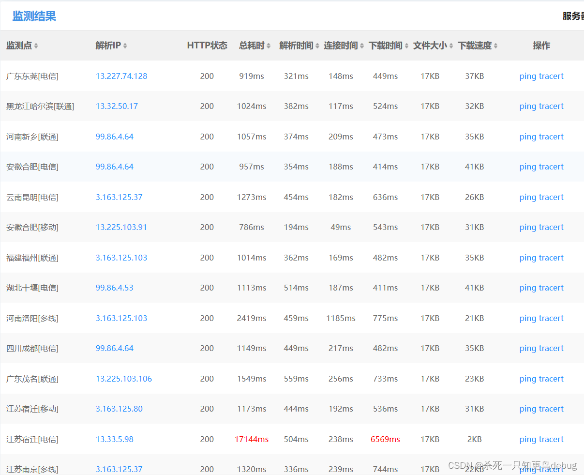Run tracert for 河南洛阳[多线]
Viewport: 584px width, 475px height.
coord(551,318)
